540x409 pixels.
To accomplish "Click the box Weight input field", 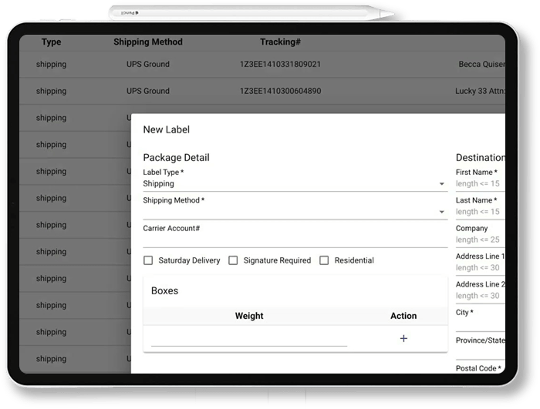I will point(249,340).
